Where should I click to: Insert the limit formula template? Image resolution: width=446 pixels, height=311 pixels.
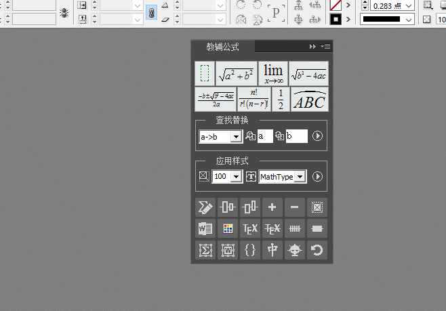tap(273, 73)
